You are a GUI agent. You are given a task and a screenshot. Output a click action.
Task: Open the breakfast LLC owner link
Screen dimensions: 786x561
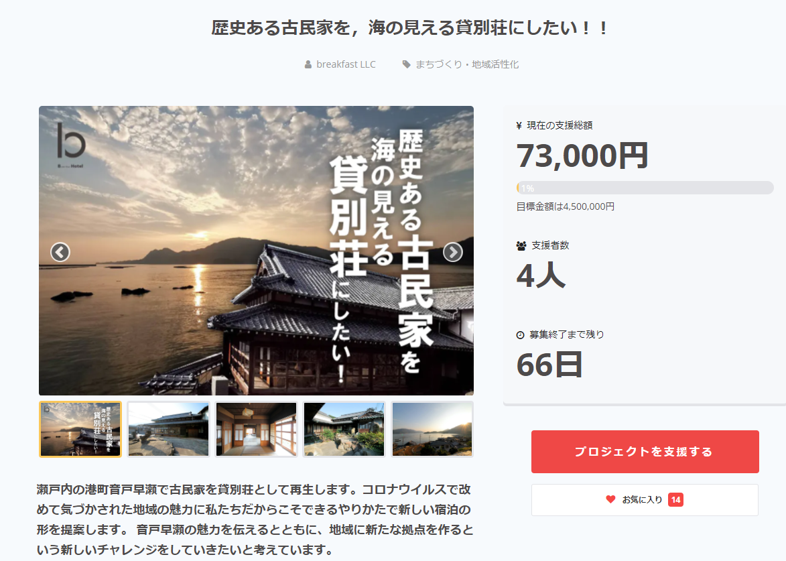[346, 64]
